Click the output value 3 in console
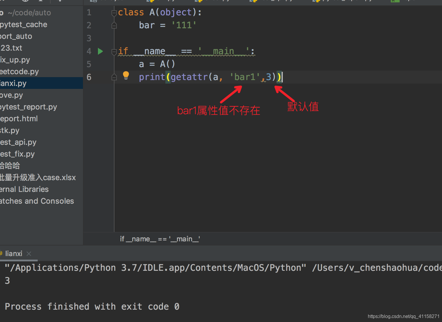 [7, 281]
